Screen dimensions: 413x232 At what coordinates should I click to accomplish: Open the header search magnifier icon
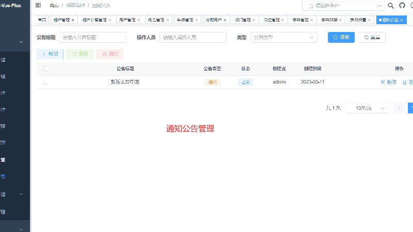point(391,6)
